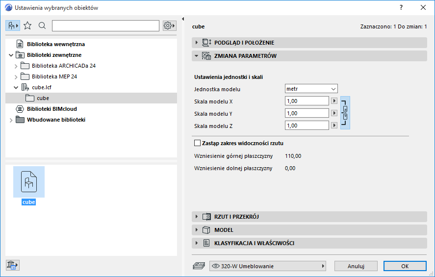Confirm with the OK button
The width and height of the screenshot is (435, 277).
coord(405,266)
